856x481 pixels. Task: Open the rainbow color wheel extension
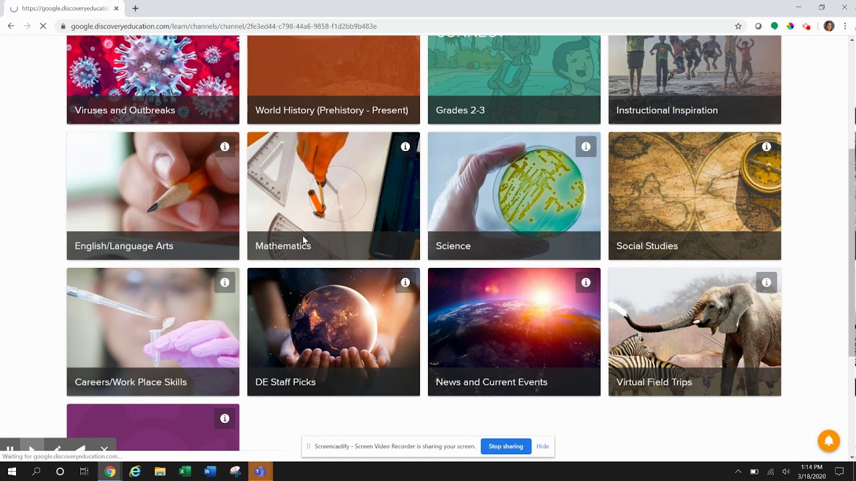(790, 26)
